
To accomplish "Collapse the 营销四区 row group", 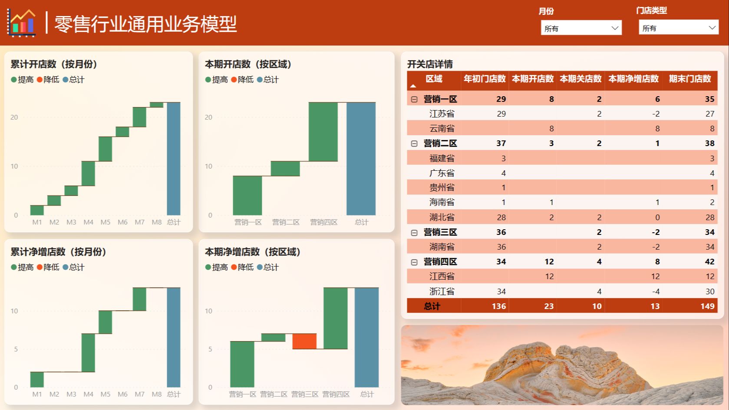I will (x=414, y=262).
